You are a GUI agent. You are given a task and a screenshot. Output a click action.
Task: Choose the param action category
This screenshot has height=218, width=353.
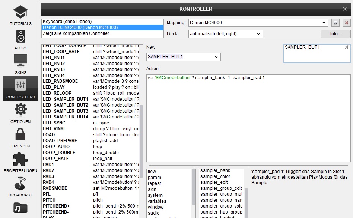point(169,178)
